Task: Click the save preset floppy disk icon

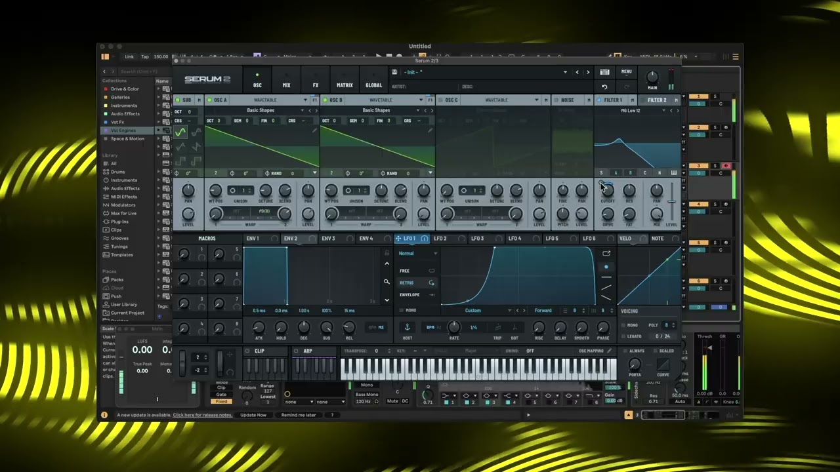Action: (x=394, y=72)
